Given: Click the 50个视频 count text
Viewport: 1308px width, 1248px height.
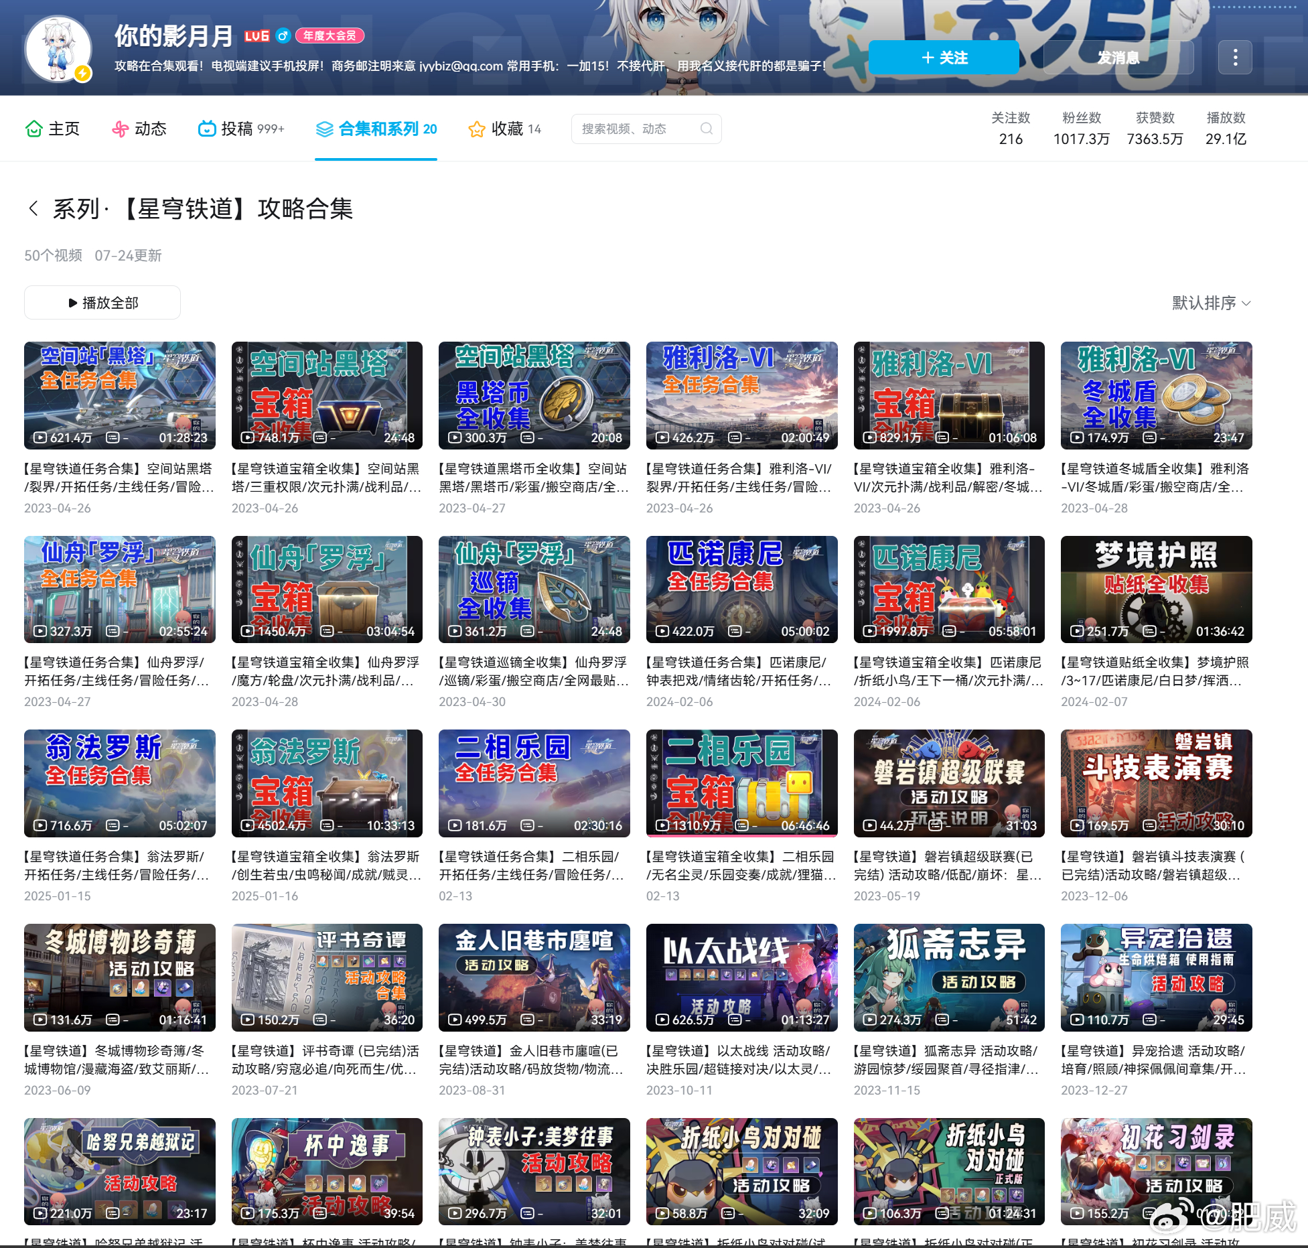Looking at the screenshot, I should 54,255.
